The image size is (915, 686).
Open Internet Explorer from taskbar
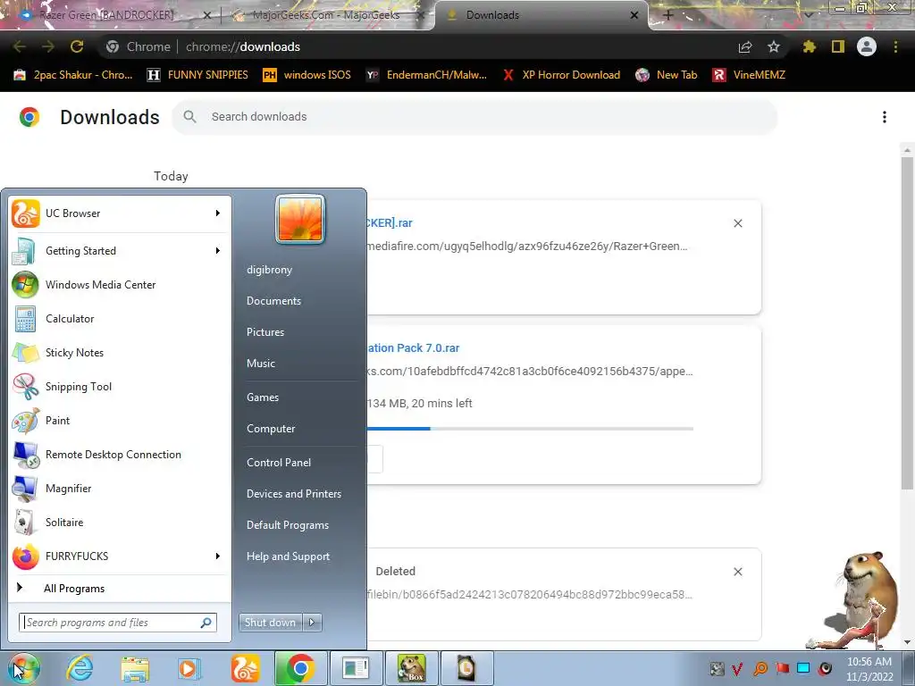[80, 668]
